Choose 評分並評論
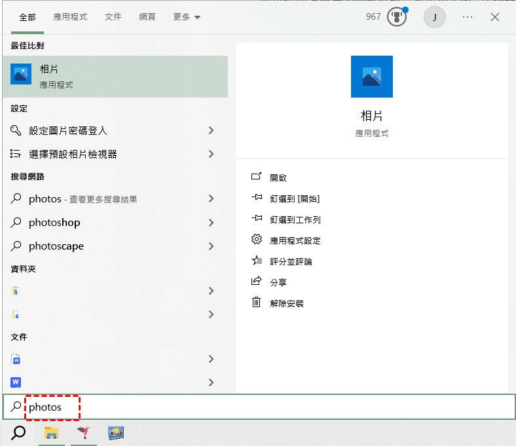 [x=291, y=262]
